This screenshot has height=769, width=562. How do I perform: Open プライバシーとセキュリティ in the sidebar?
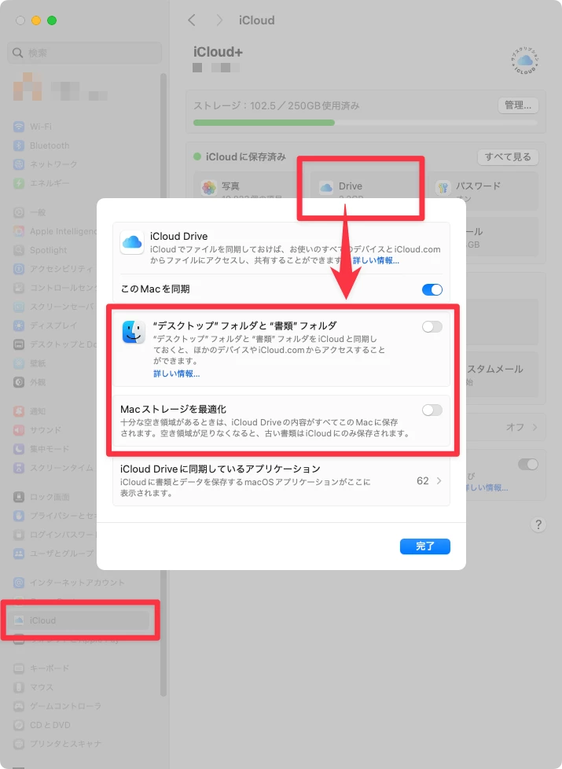pyautogui.click(x=55, y=516)
